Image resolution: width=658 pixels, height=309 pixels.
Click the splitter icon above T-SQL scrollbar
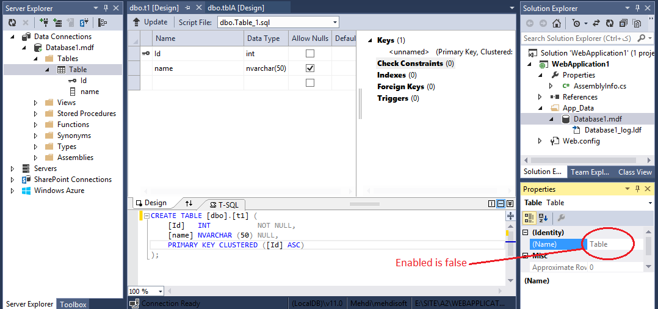tap(510, 216)
